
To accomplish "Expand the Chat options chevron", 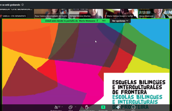I will (76, 107).
